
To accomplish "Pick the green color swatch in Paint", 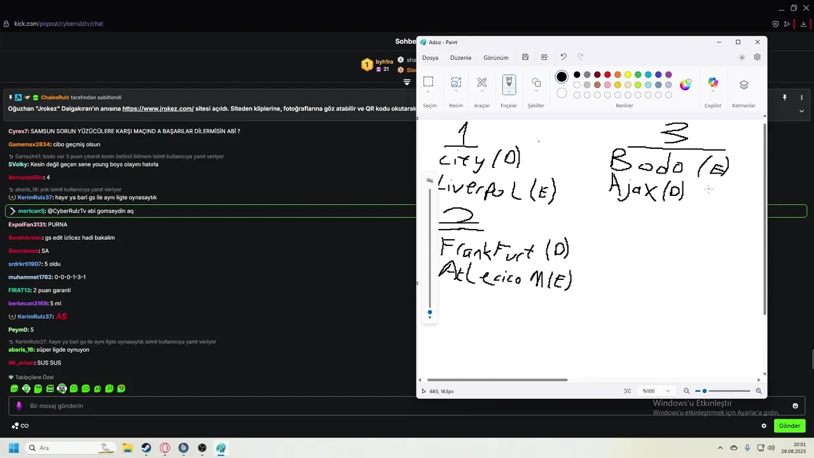I will point(638,75).
